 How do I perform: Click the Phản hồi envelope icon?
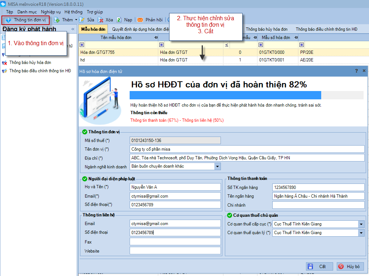[x=140, y=20]
